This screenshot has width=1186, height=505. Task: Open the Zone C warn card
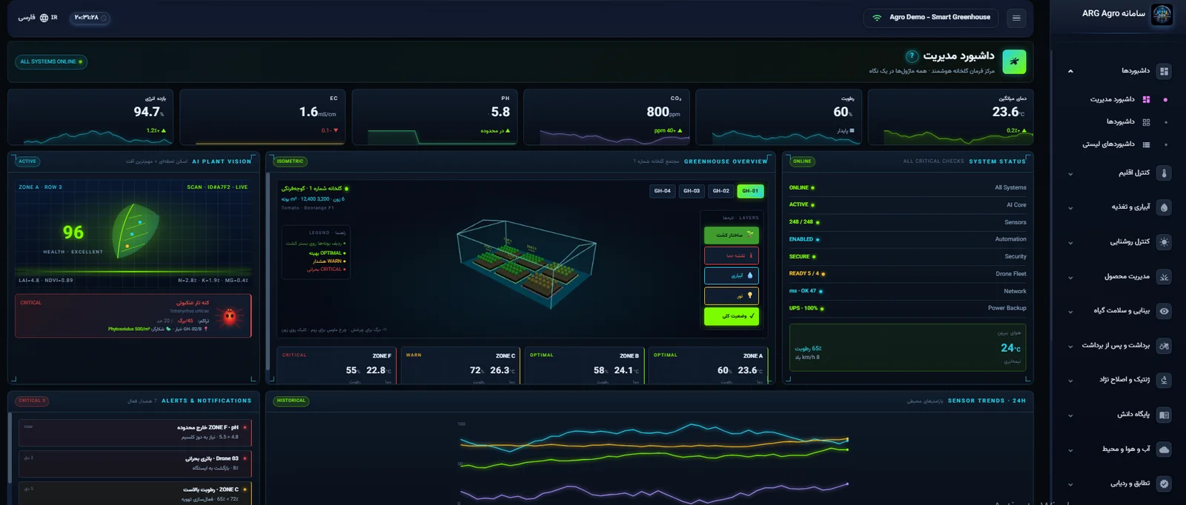pyautogui.click(x=460, y=366)
